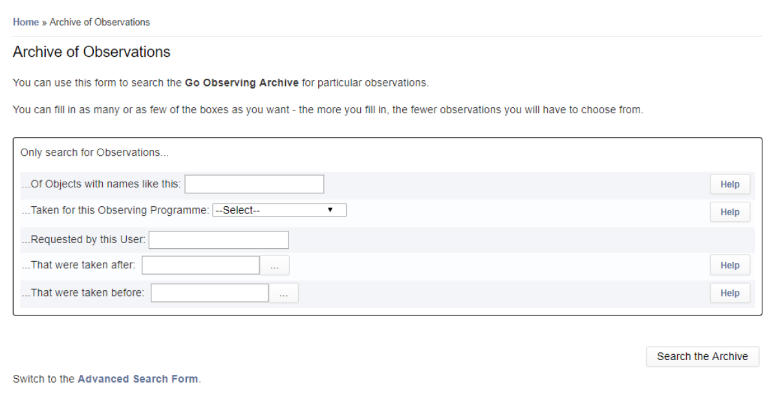Click the '...' button beside taken after field
The height and width of the screenshot is (393, 776).
pos(274,265)
